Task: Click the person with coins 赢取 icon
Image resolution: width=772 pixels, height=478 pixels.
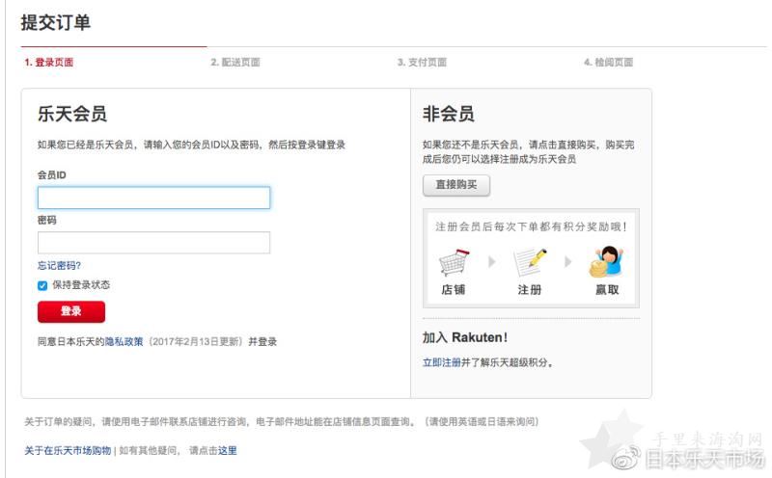Action: [607, 261]
